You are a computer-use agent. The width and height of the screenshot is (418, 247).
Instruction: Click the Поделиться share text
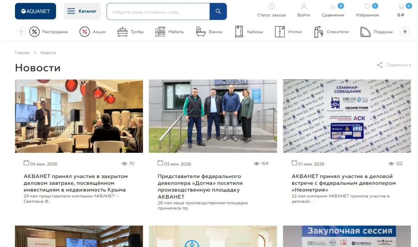(x=399, y=65)
